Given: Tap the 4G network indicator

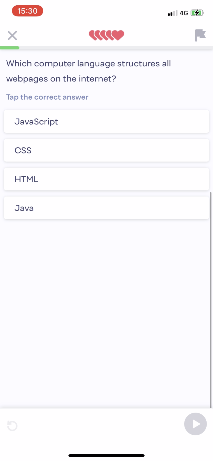Looking at the screenshot, I should 184,13.
